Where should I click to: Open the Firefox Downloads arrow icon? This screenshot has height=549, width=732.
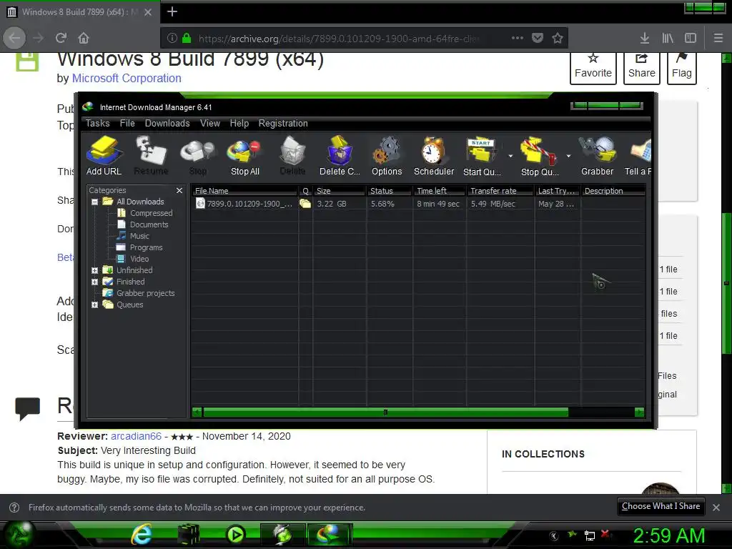(x=645, y=38)
